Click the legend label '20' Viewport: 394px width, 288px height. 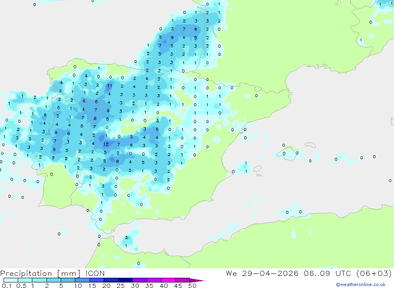click(x=106, y=286)
